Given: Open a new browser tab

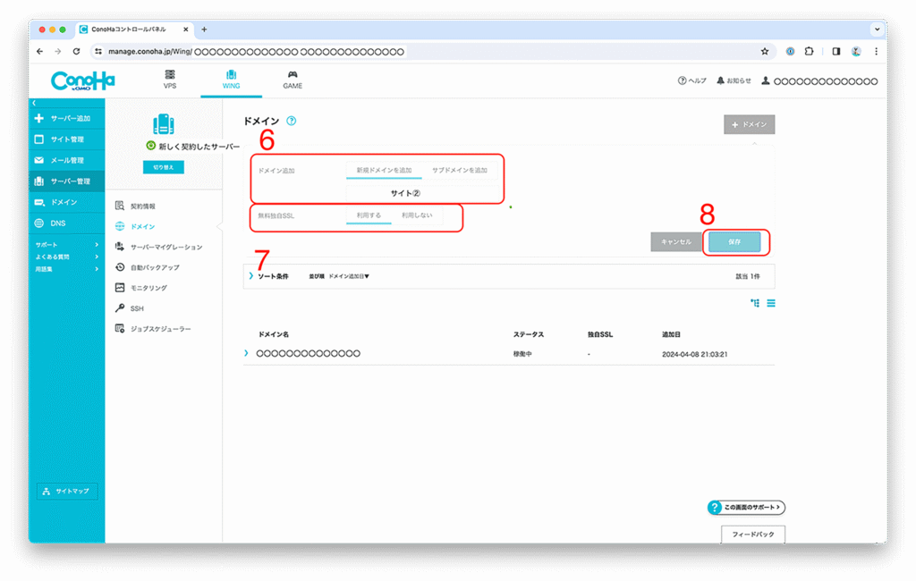Looking at the screenshot, I should coord(204,29).
